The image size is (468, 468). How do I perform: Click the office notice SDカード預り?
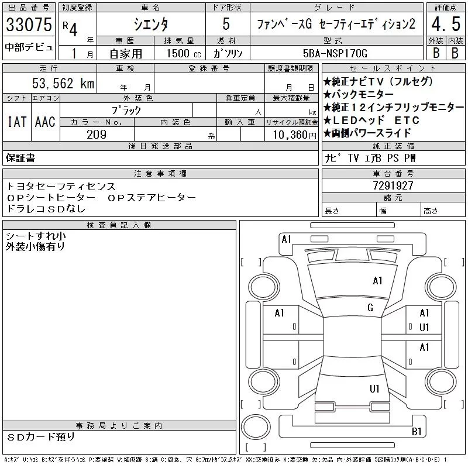pos(41,436)
